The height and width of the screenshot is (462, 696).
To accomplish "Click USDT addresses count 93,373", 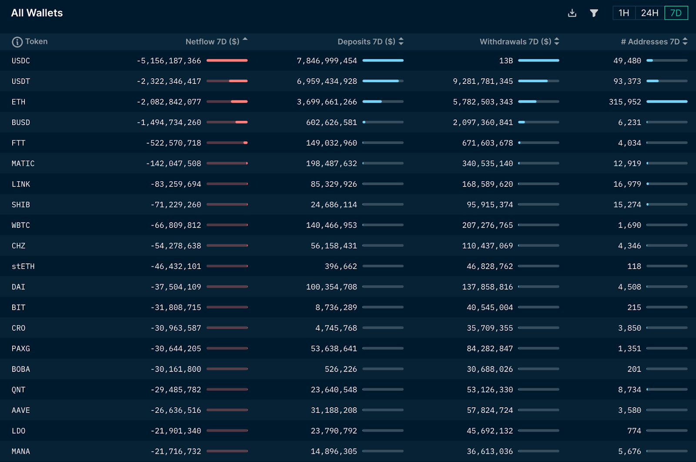I will click(627, 81).
